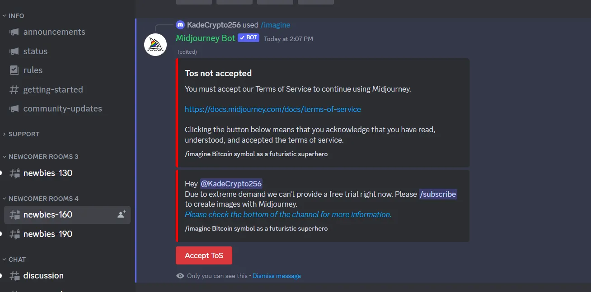Collapse the INFO category

pos(14,16)
